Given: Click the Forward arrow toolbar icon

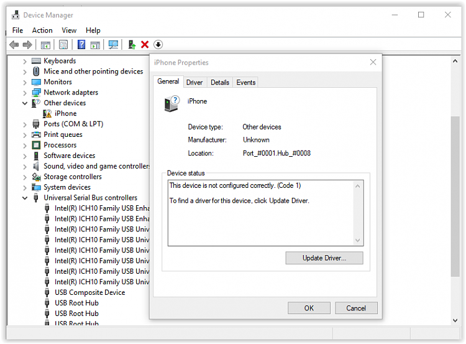Looking at the screenshot, I should 27,45.
